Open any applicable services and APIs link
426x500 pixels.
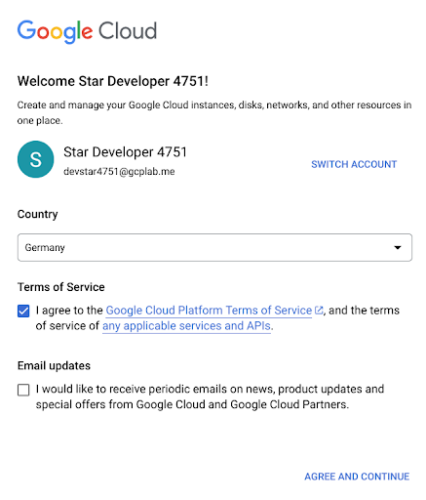186,326
